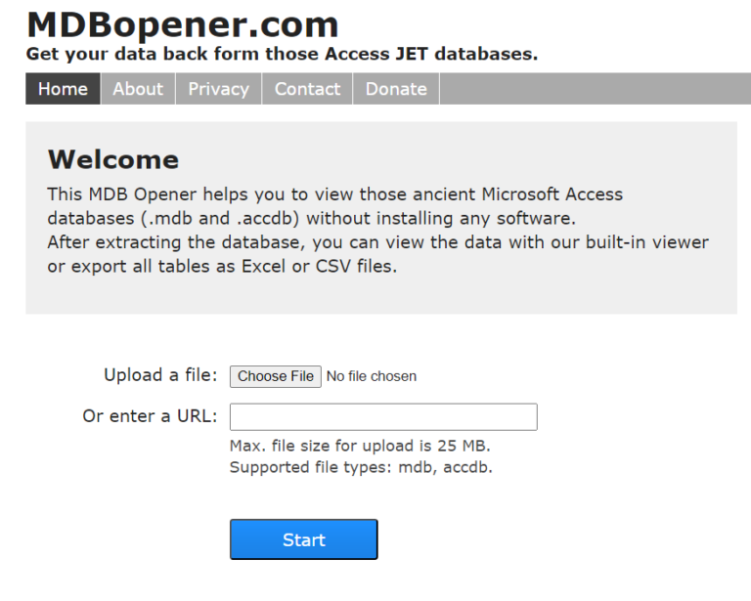This screenshot has width=751, height=601.
Task: Open the Donate tab
Action: [396, 89]
